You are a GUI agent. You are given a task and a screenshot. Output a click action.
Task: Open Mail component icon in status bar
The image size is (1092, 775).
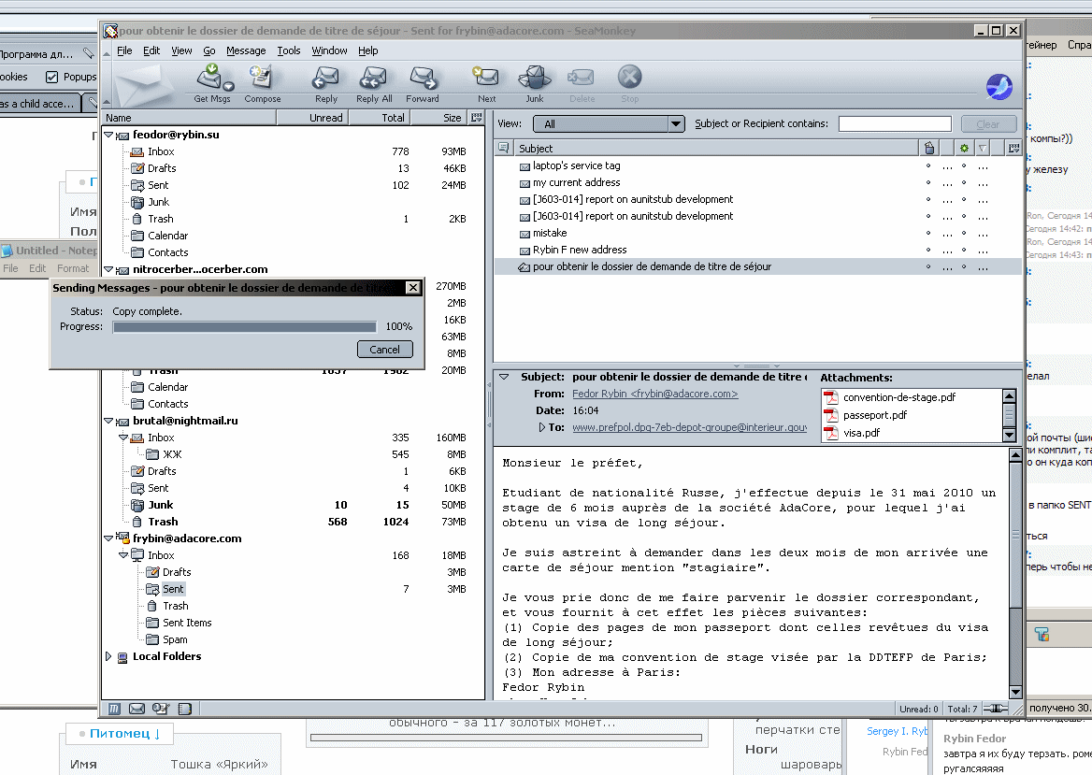point(137,708)
